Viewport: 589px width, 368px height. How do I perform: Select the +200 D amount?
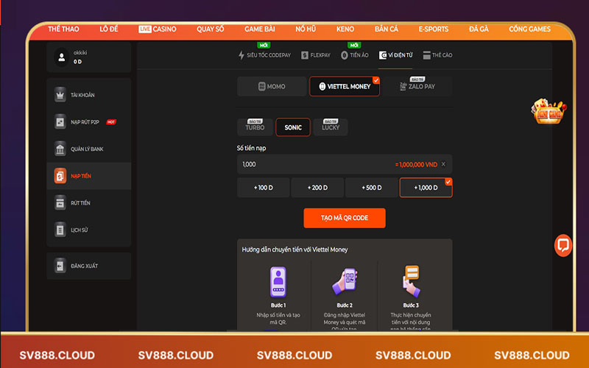[x=317, y=188]
